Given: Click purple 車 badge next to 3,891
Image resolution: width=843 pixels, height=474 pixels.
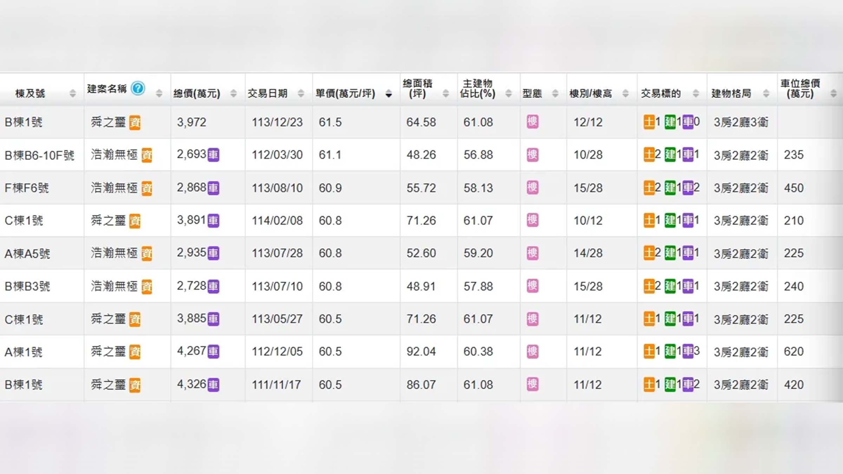Looking at the screenshot, I should click(x=213, y=221).
